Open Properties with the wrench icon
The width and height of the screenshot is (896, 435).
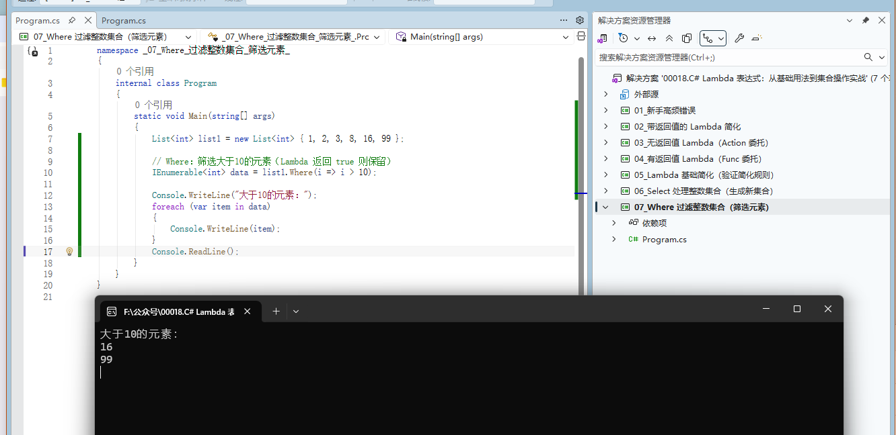tap(739, 38)
